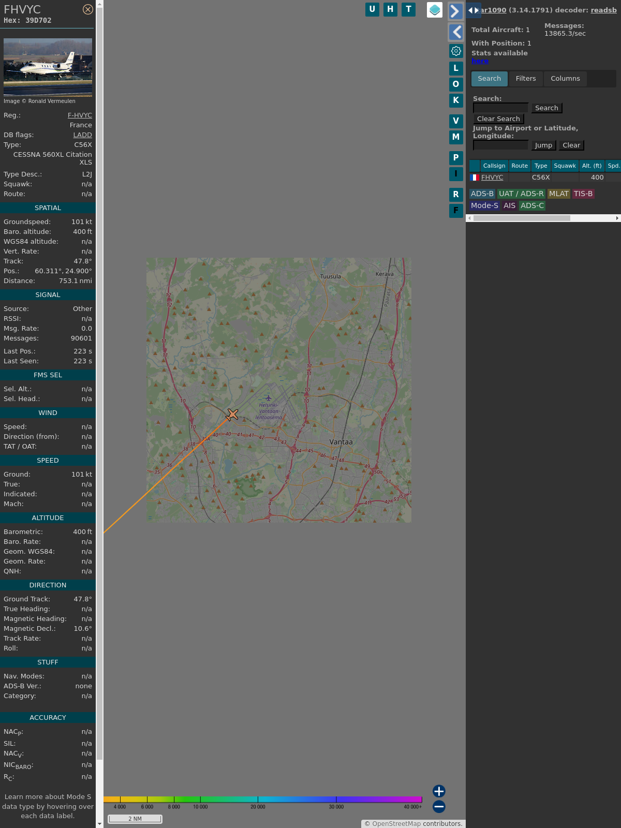This screenshot has height=828, width=621.
Task: Toggle the U map button
Action: coord(372,9)
